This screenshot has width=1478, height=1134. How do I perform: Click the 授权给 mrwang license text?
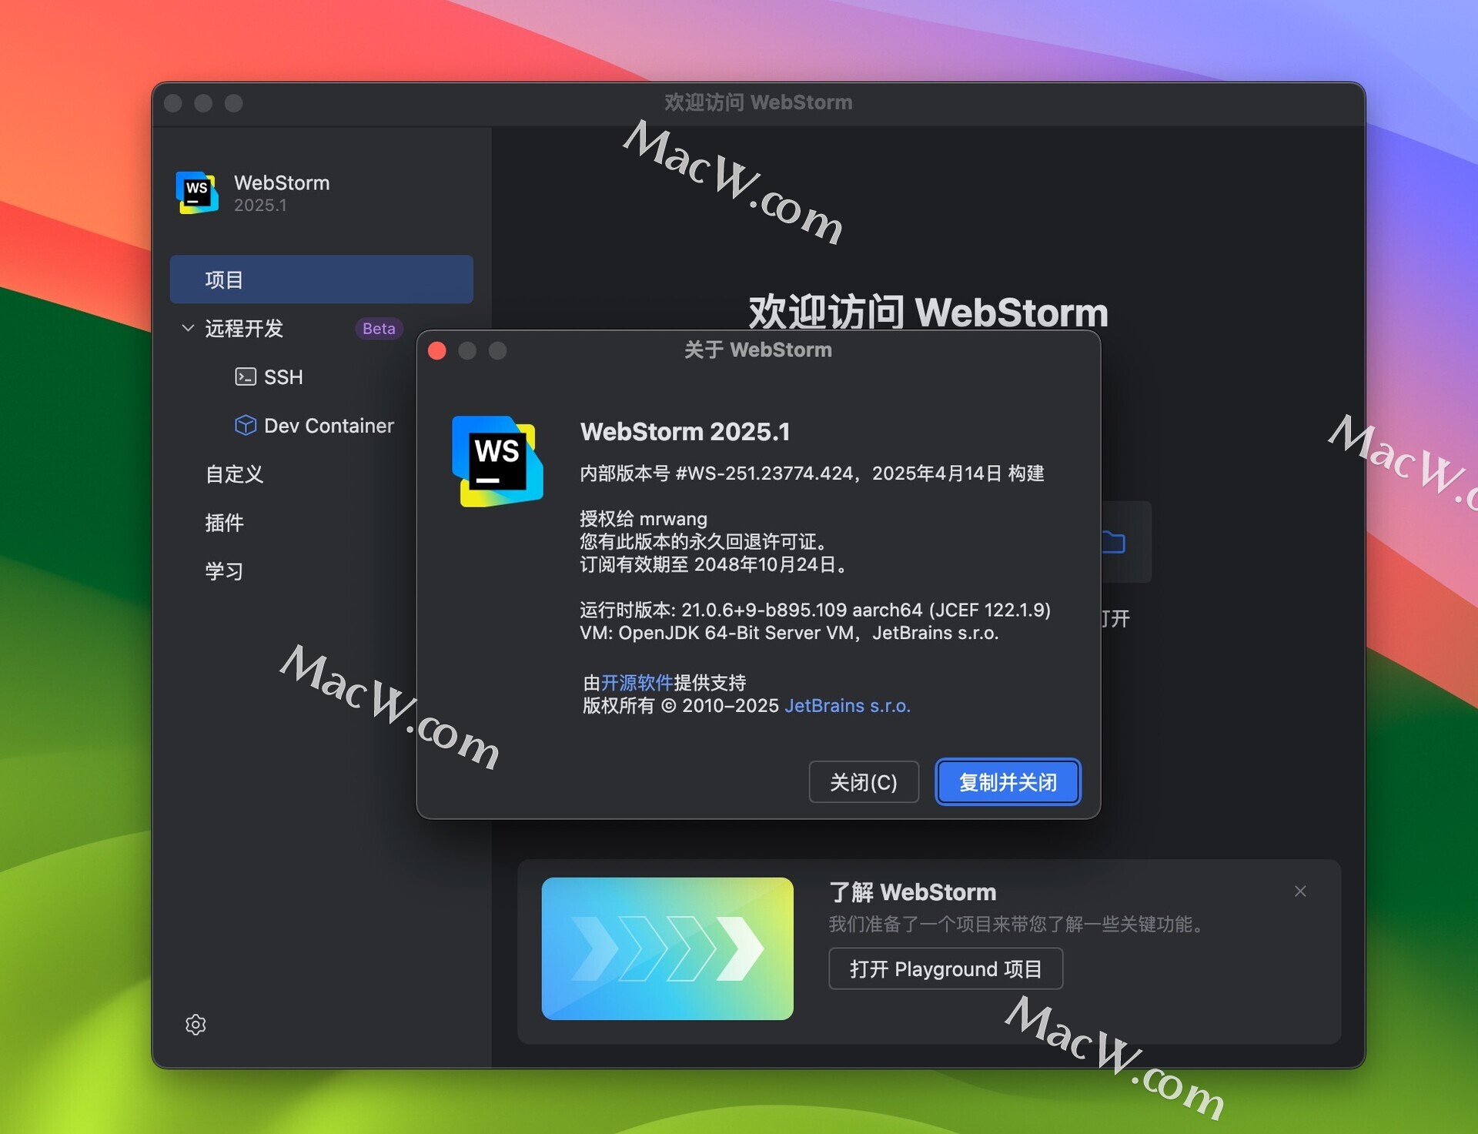pyautogui.click(x=644, y=519)
